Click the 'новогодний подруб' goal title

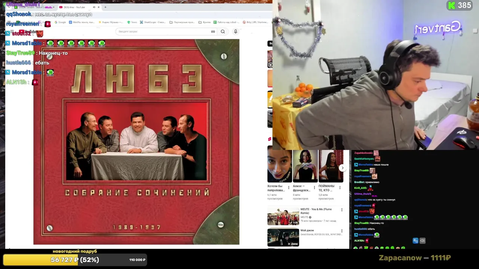(x=75, y=251)
